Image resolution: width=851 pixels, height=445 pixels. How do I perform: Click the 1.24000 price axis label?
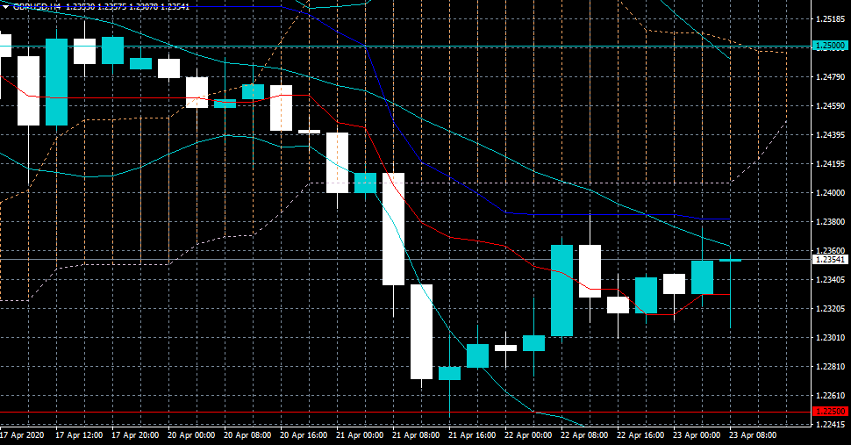[830, 192]
